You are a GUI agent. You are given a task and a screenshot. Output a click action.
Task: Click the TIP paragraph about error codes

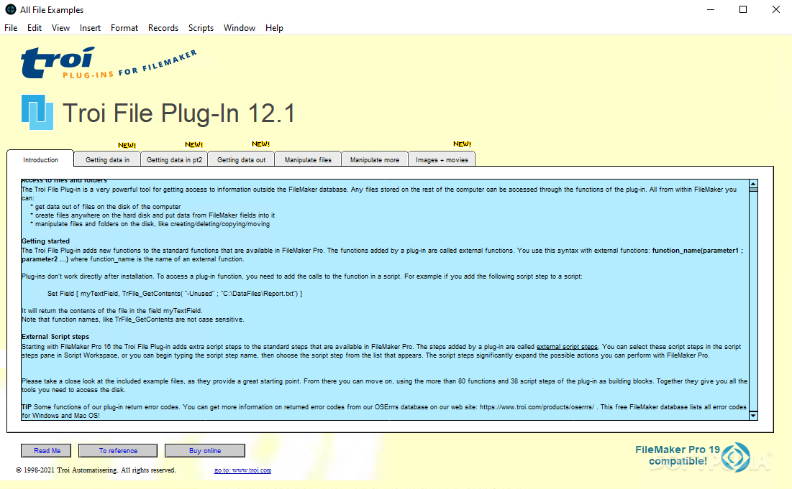(384, 411)
